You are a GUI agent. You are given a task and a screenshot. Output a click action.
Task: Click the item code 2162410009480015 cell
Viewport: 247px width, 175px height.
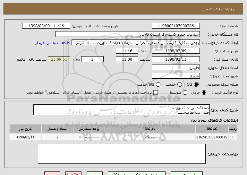(212, 137)
